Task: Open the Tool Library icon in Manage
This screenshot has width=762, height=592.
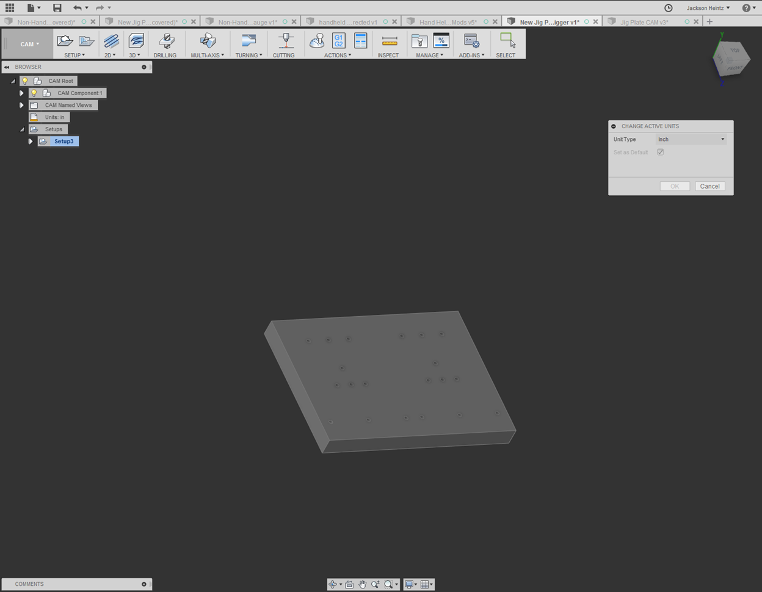Action: pos(419,41)
